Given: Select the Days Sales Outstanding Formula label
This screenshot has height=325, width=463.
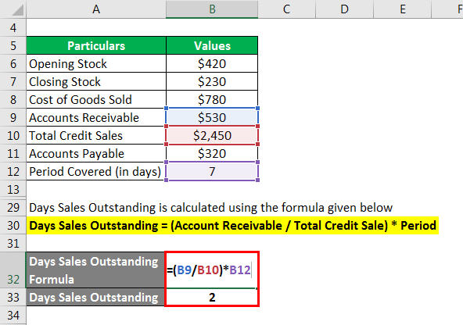Looking at the screenshot, I should (x=95, y=270).
